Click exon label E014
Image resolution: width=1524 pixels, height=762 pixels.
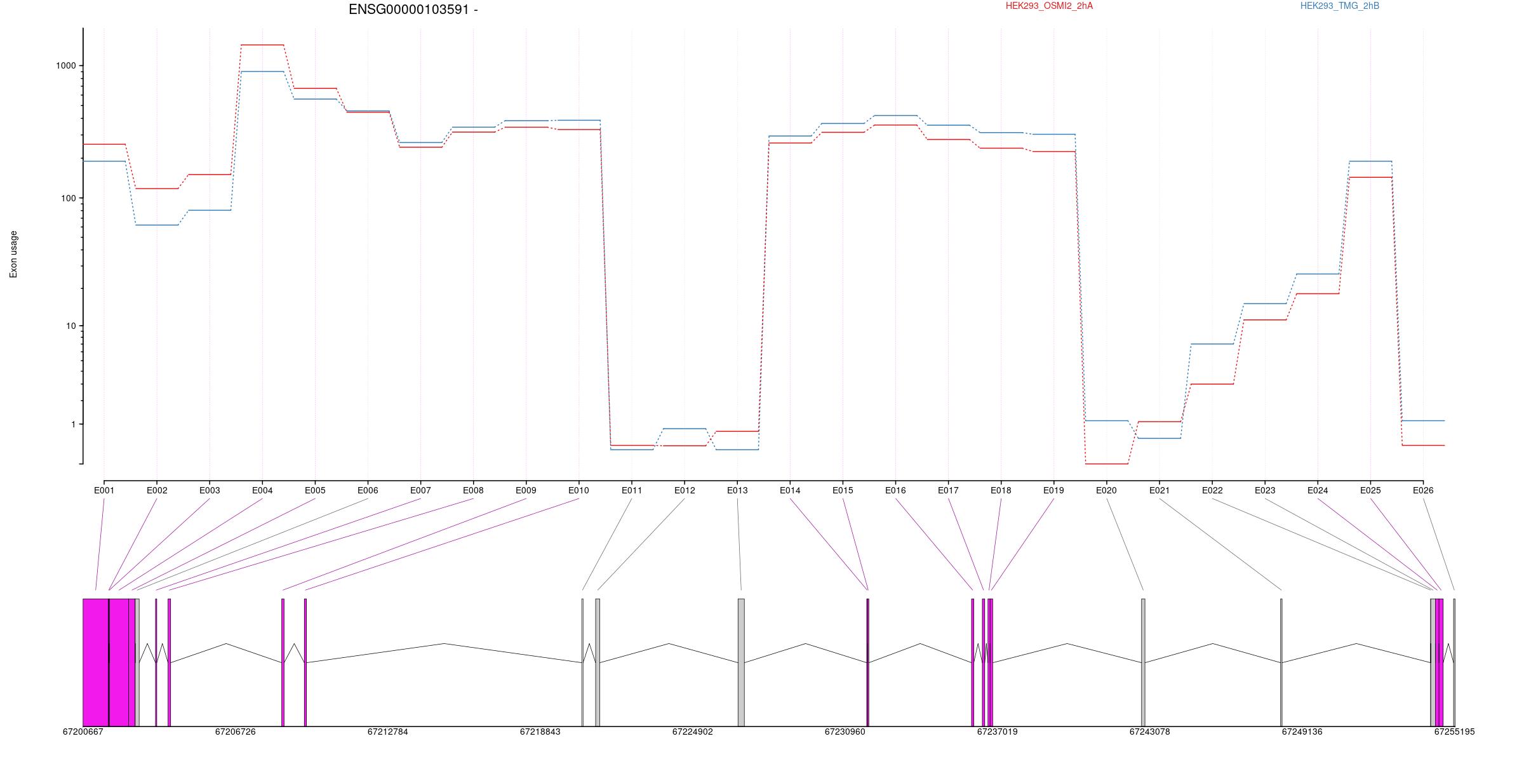(790, 490)
